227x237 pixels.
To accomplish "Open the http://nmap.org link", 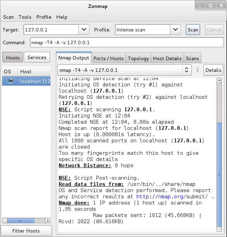I will point(160,197).
